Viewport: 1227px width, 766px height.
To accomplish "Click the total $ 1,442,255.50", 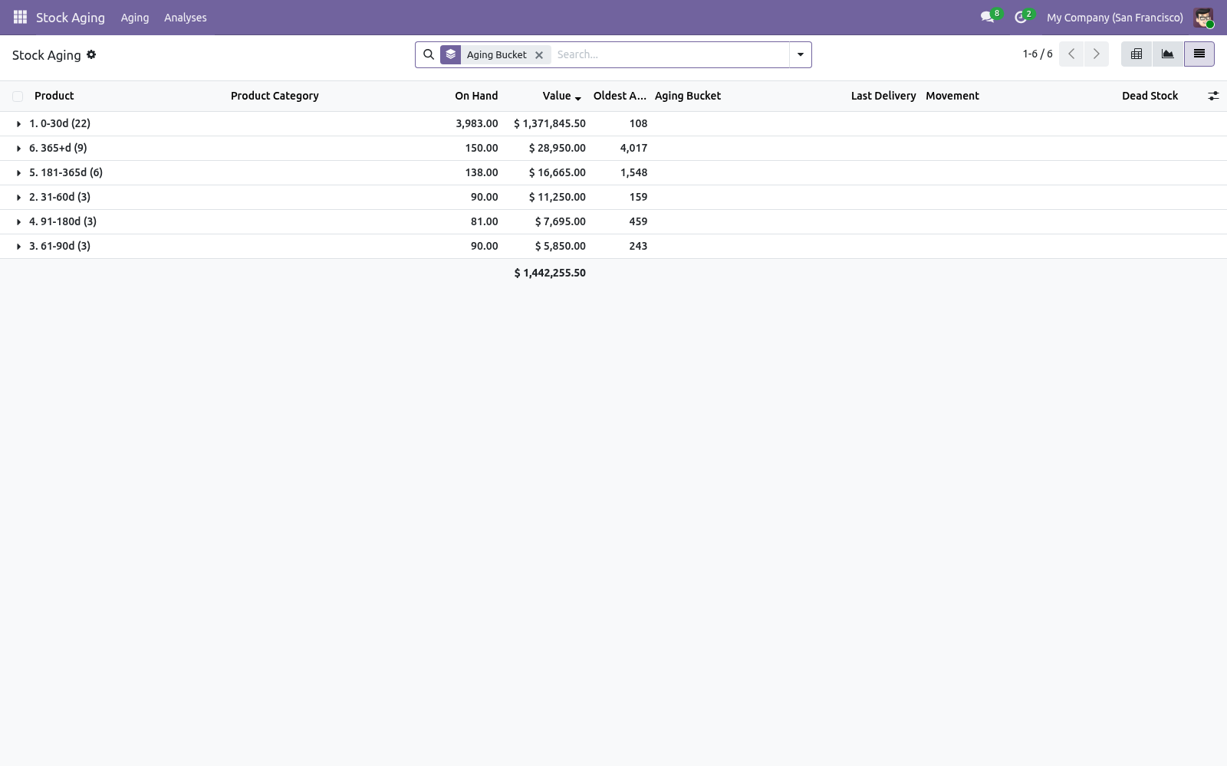I will tap(550, 273).
